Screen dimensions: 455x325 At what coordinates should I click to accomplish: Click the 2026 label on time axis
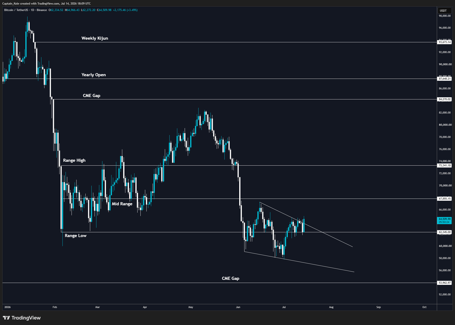coord(7,306)
